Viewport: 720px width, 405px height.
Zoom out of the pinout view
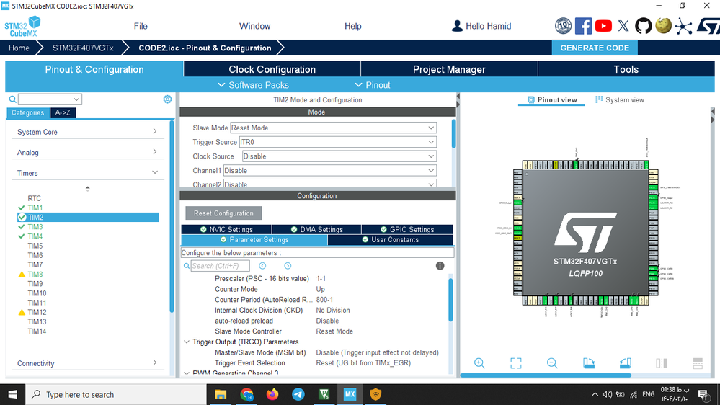[552, 363]
